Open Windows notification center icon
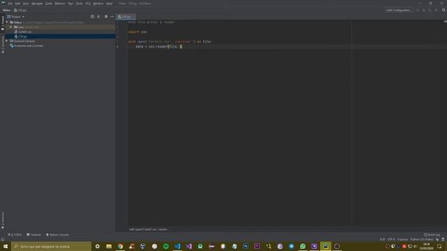The image size is (447, 251). click(x=439, y=246)
